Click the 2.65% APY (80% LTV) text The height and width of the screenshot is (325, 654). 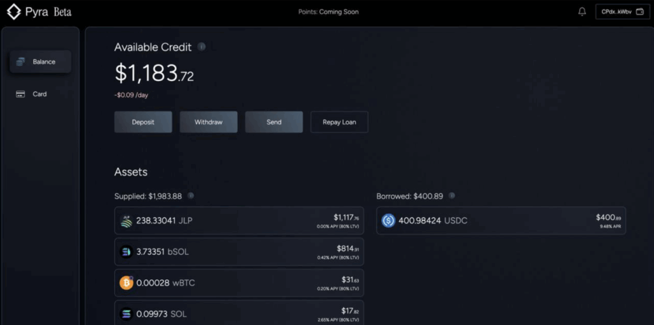point(338,320)
